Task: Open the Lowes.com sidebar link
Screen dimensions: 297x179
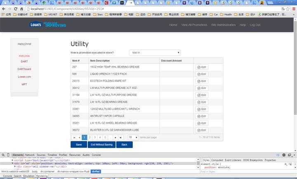Action: pos(24,77)
